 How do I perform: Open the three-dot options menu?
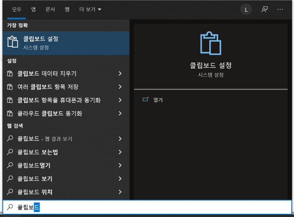(280, 10)
